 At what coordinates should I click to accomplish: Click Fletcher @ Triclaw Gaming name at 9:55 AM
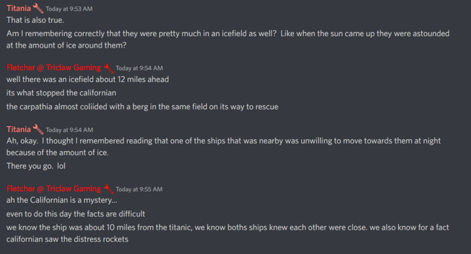tap(54, 189)
